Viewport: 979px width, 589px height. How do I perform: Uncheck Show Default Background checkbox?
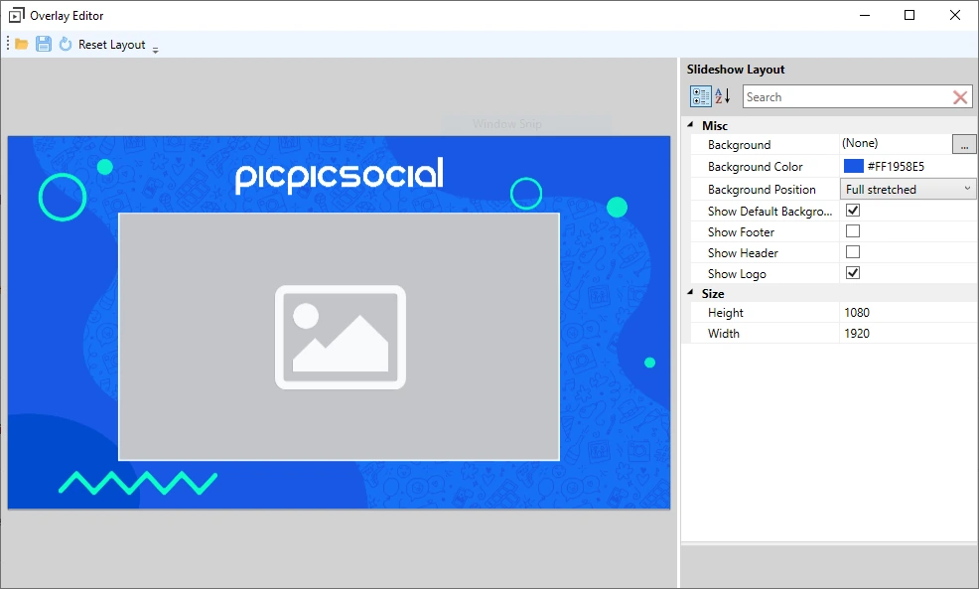pos(853,211)
